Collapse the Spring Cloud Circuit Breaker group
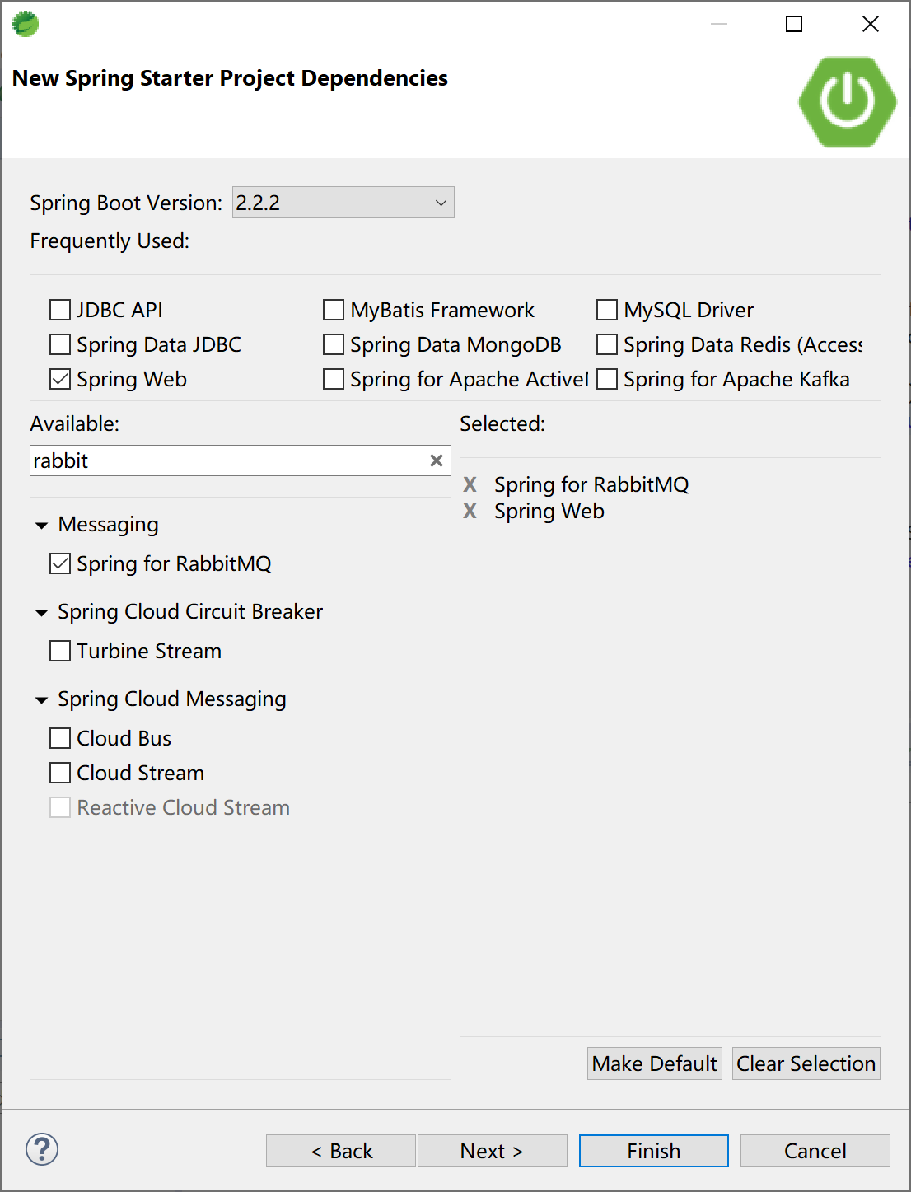 click(42, 613)
